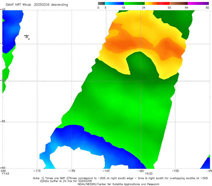212x186 pixels.
Task: Click the magenta-purple segment of the color bar
Action: [x=198, y=3]
